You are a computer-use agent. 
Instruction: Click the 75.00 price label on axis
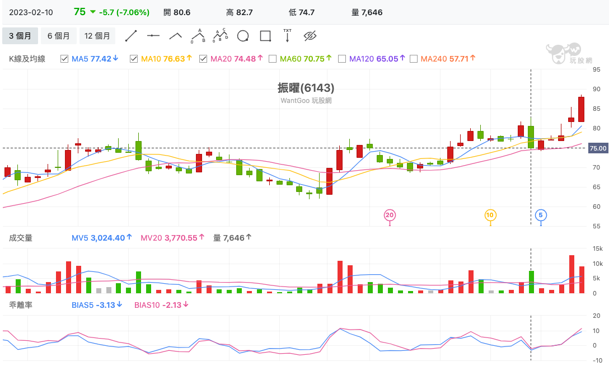(x=598, y=148)
